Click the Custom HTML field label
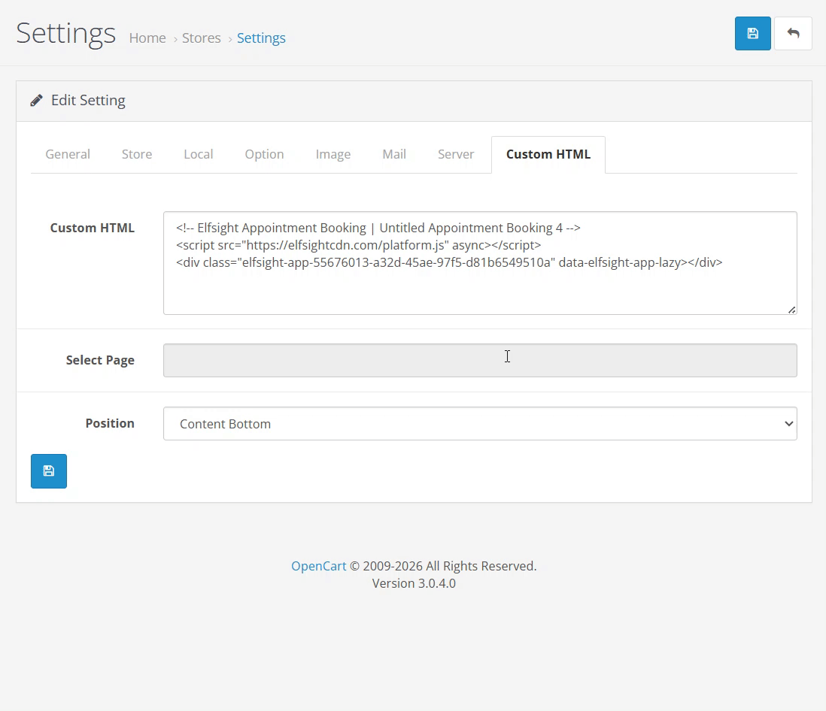Viewport: 826px width, 711px height. (x=93, y=228)
